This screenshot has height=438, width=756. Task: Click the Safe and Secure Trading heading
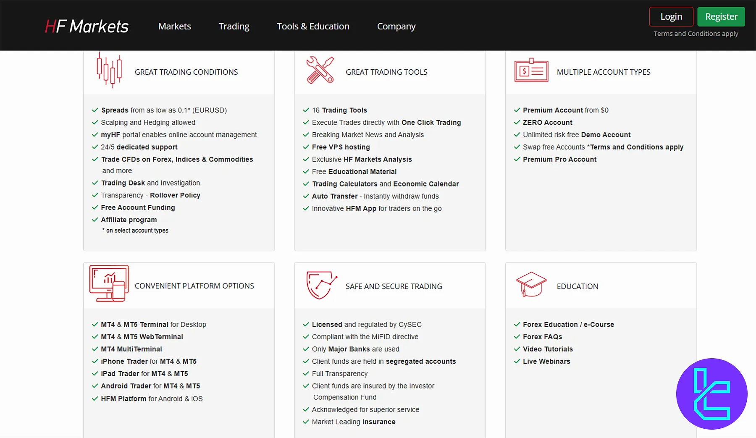pos(394,286)
